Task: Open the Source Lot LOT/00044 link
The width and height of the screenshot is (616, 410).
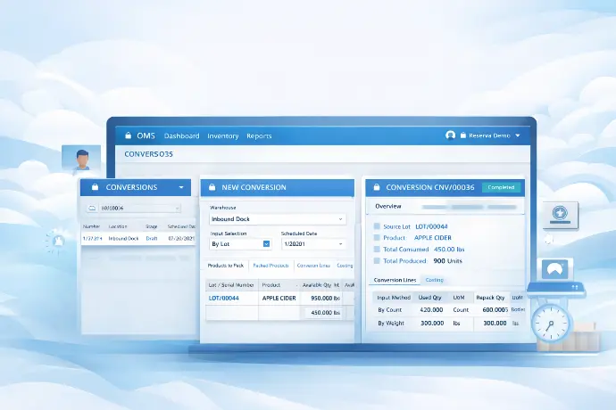Action: [431, 226]
